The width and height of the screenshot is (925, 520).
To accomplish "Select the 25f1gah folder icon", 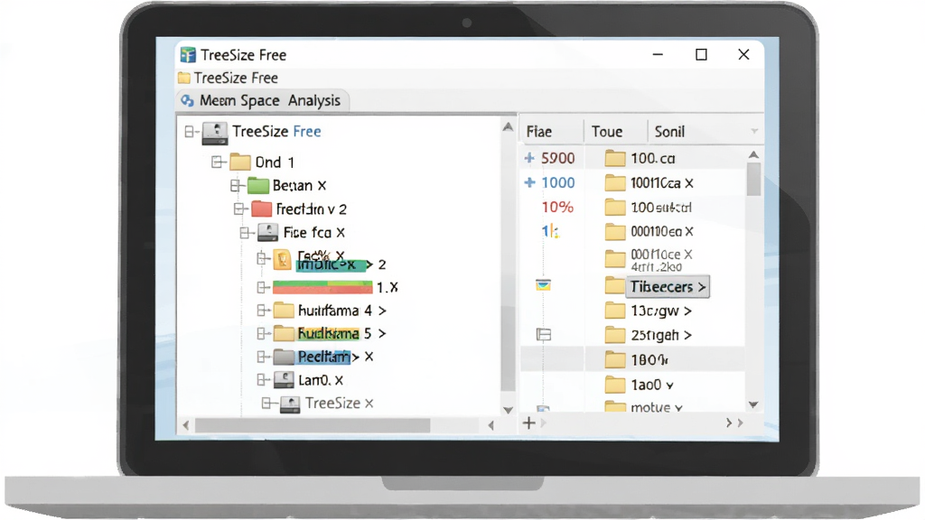I will point(615,335).
